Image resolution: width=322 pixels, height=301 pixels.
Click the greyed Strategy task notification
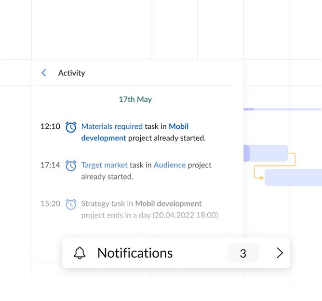[x=149, y=209]
